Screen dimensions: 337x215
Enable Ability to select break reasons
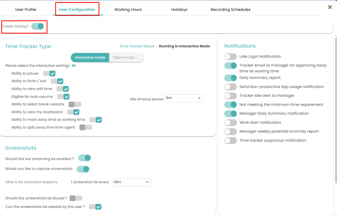tap(75, 104)
